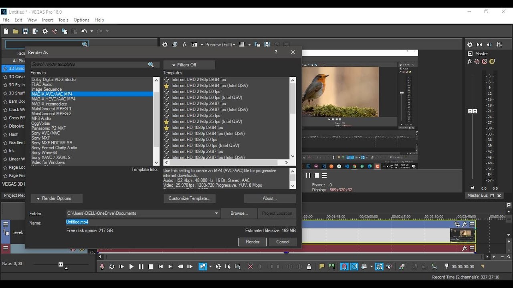Go to start in the transport bar

[x=161, y=266]
